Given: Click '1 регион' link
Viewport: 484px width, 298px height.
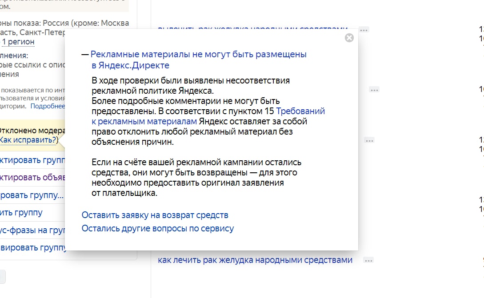Looking at the screenshot, I should click(18, 42).
